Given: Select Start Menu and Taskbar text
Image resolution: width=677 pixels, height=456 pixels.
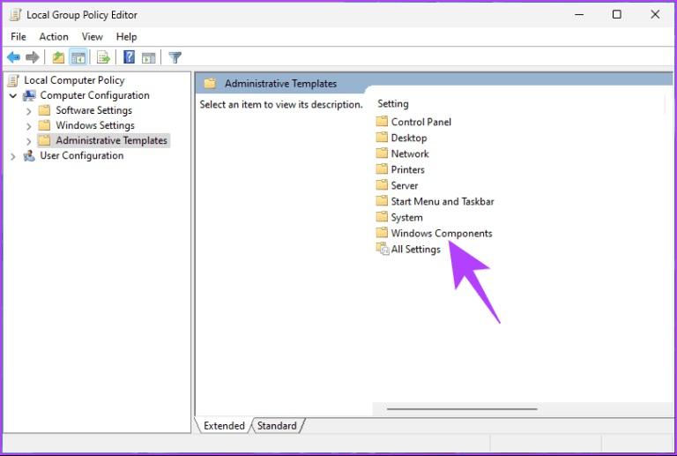Looking at the screenshot, I should coord(443,201).
